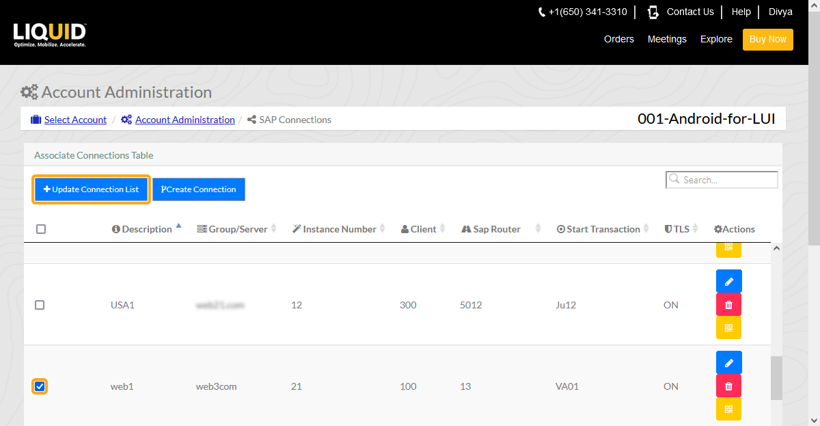Image resolution: width=820 pixels, height=426 pixels.
Task: Delete the USA1 connection with trash icon
Action: (728, 304)
